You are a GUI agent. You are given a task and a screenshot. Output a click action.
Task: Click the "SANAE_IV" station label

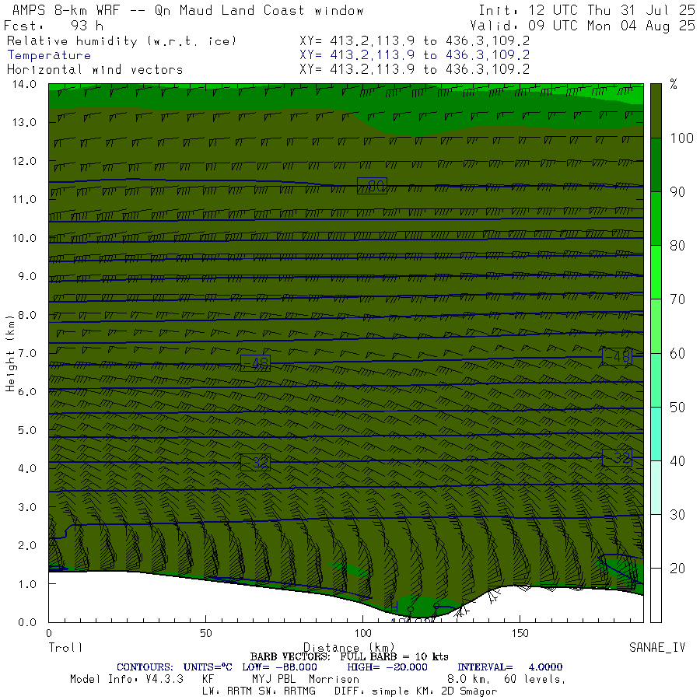(x=657, y=647)
